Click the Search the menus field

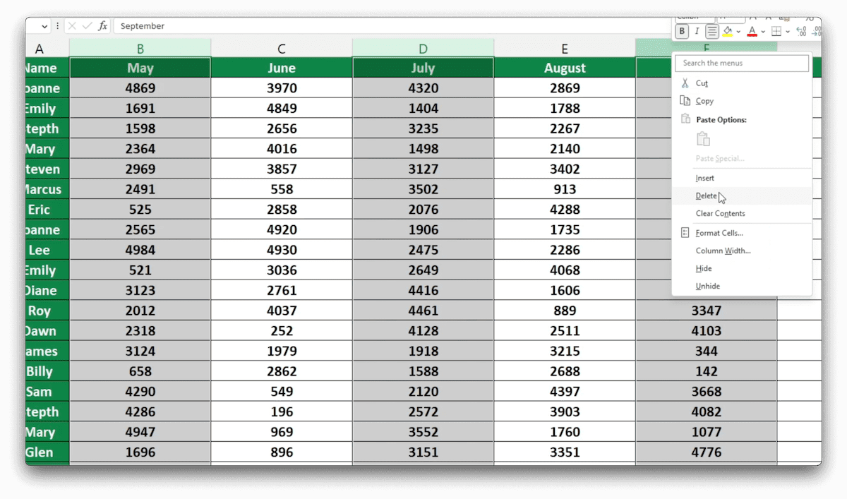pos(741,63)
